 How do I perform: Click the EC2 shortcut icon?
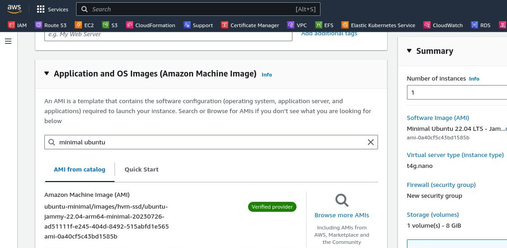(x=78, y=25)
